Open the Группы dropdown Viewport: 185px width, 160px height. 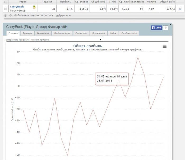63,15
